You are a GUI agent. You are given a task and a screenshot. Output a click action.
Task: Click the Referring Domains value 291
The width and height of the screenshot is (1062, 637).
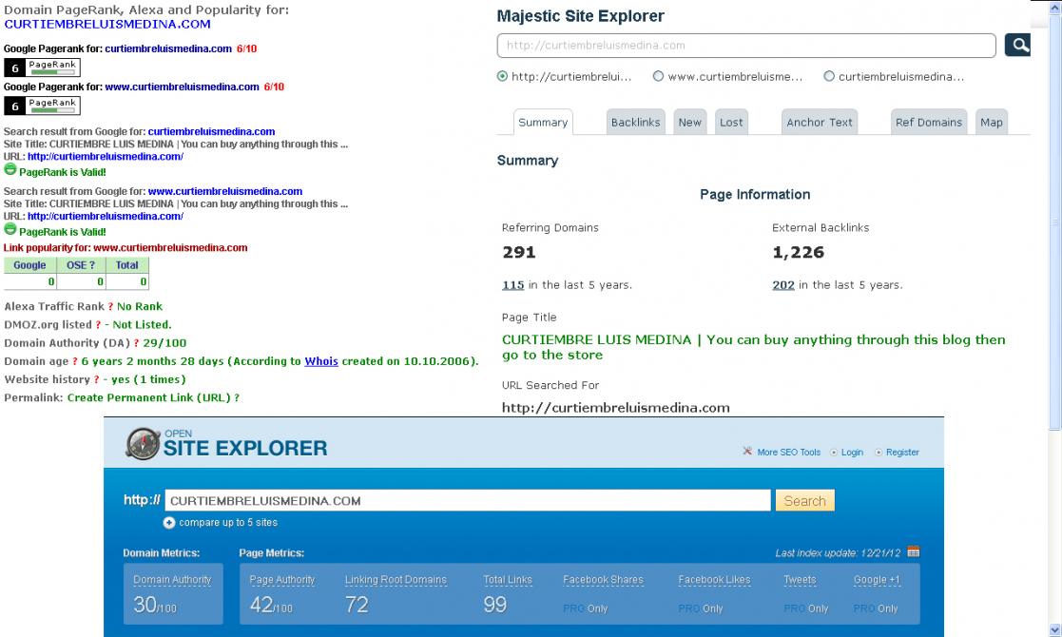pyautogui.click(x=519, y=253)
